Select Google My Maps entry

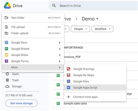tap(95, 75)
